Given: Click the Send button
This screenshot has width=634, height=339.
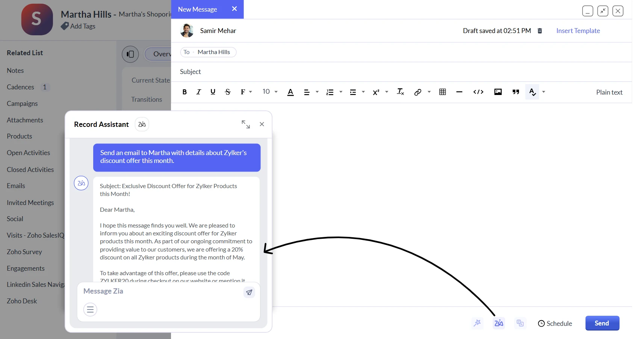Looking at the screenshot, I should point(602,323).
